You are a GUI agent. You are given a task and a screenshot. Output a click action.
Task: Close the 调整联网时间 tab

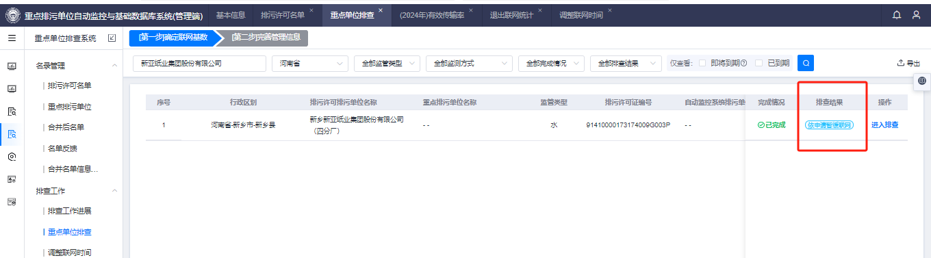coord(610,10)
